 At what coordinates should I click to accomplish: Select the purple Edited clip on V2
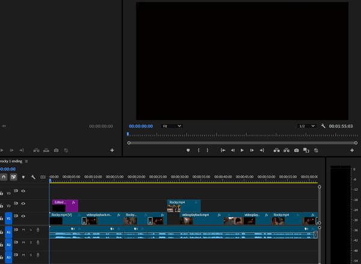coord(65,206)
